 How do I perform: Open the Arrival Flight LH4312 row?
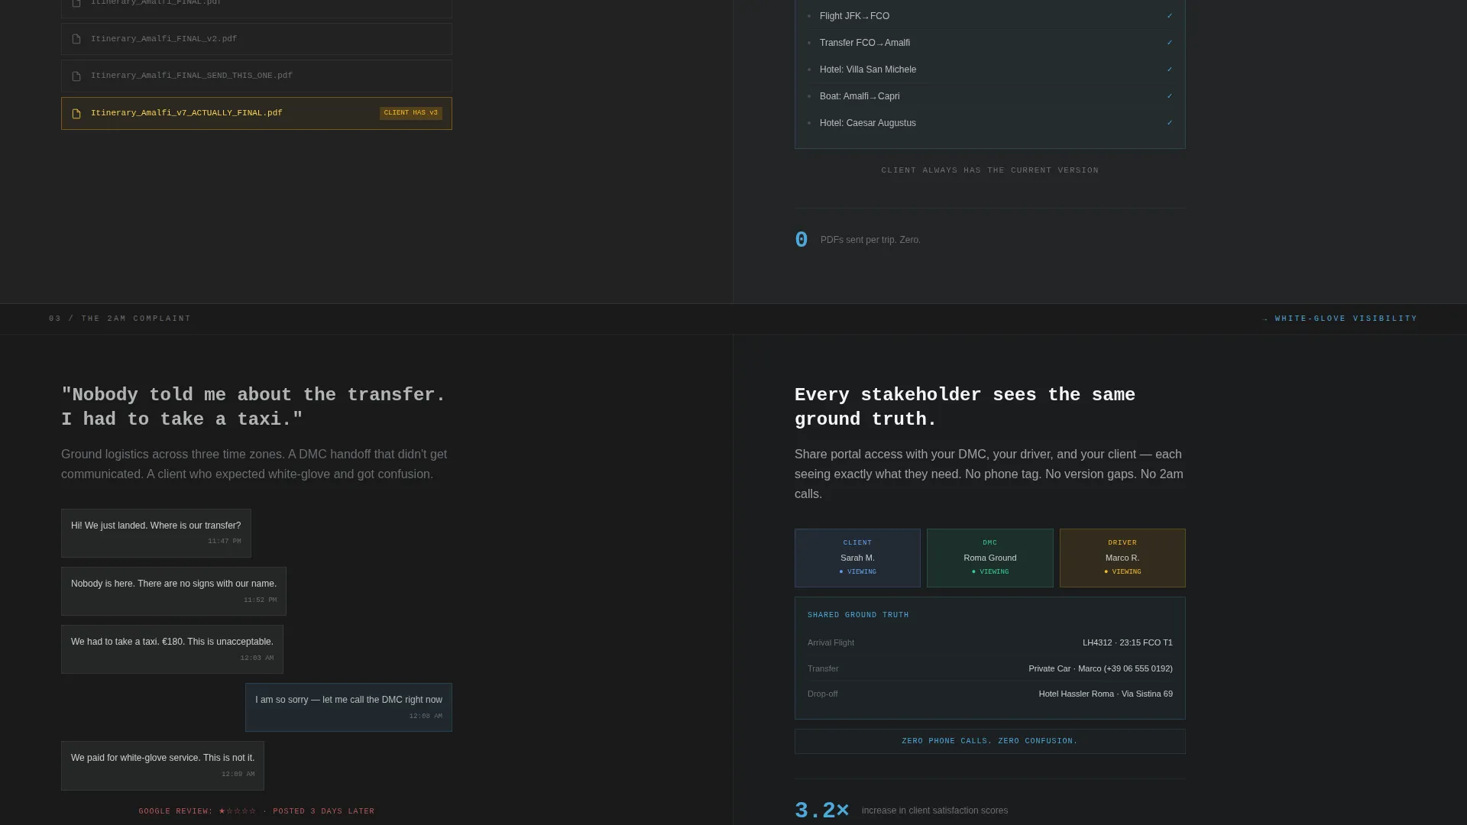click(990, 643)
